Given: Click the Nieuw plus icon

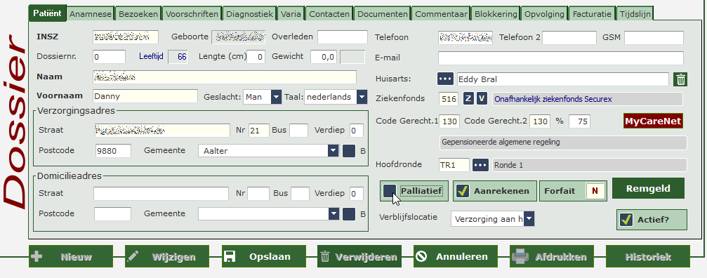Looking at the screenshot, I should (37, 257).
